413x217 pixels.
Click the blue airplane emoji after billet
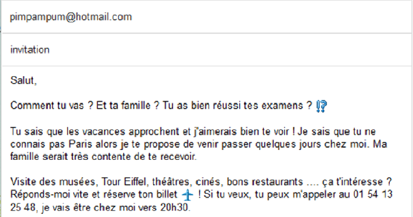[188, 195]
